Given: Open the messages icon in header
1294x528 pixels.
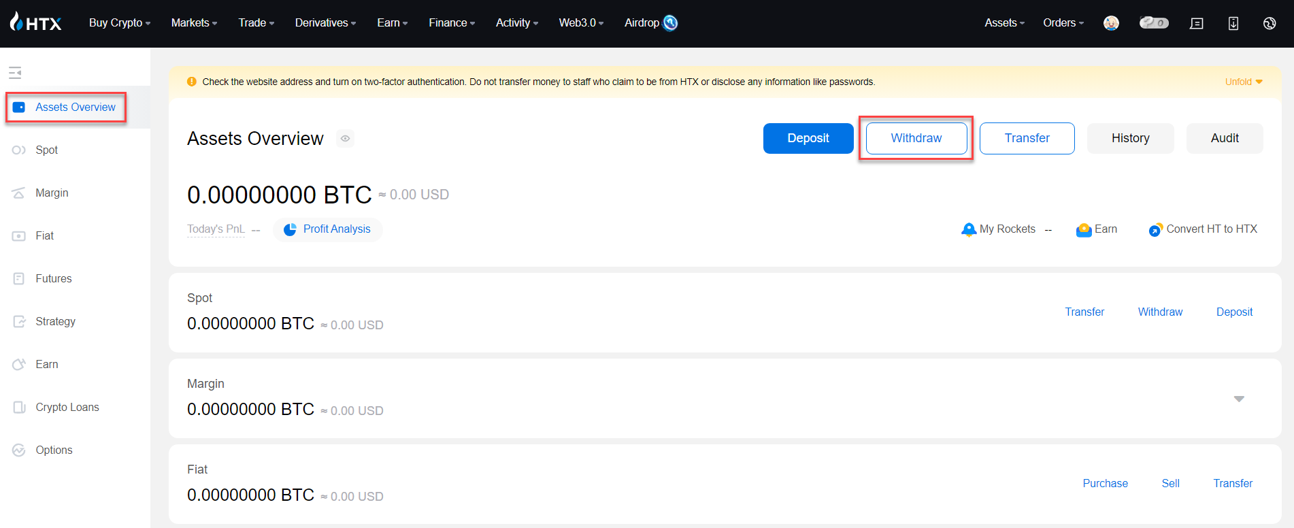Looking at the screenshot, I should click(1197, 23).
